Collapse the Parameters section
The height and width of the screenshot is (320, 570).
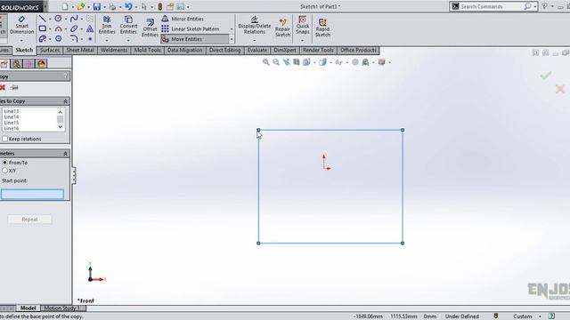[65, 154]
